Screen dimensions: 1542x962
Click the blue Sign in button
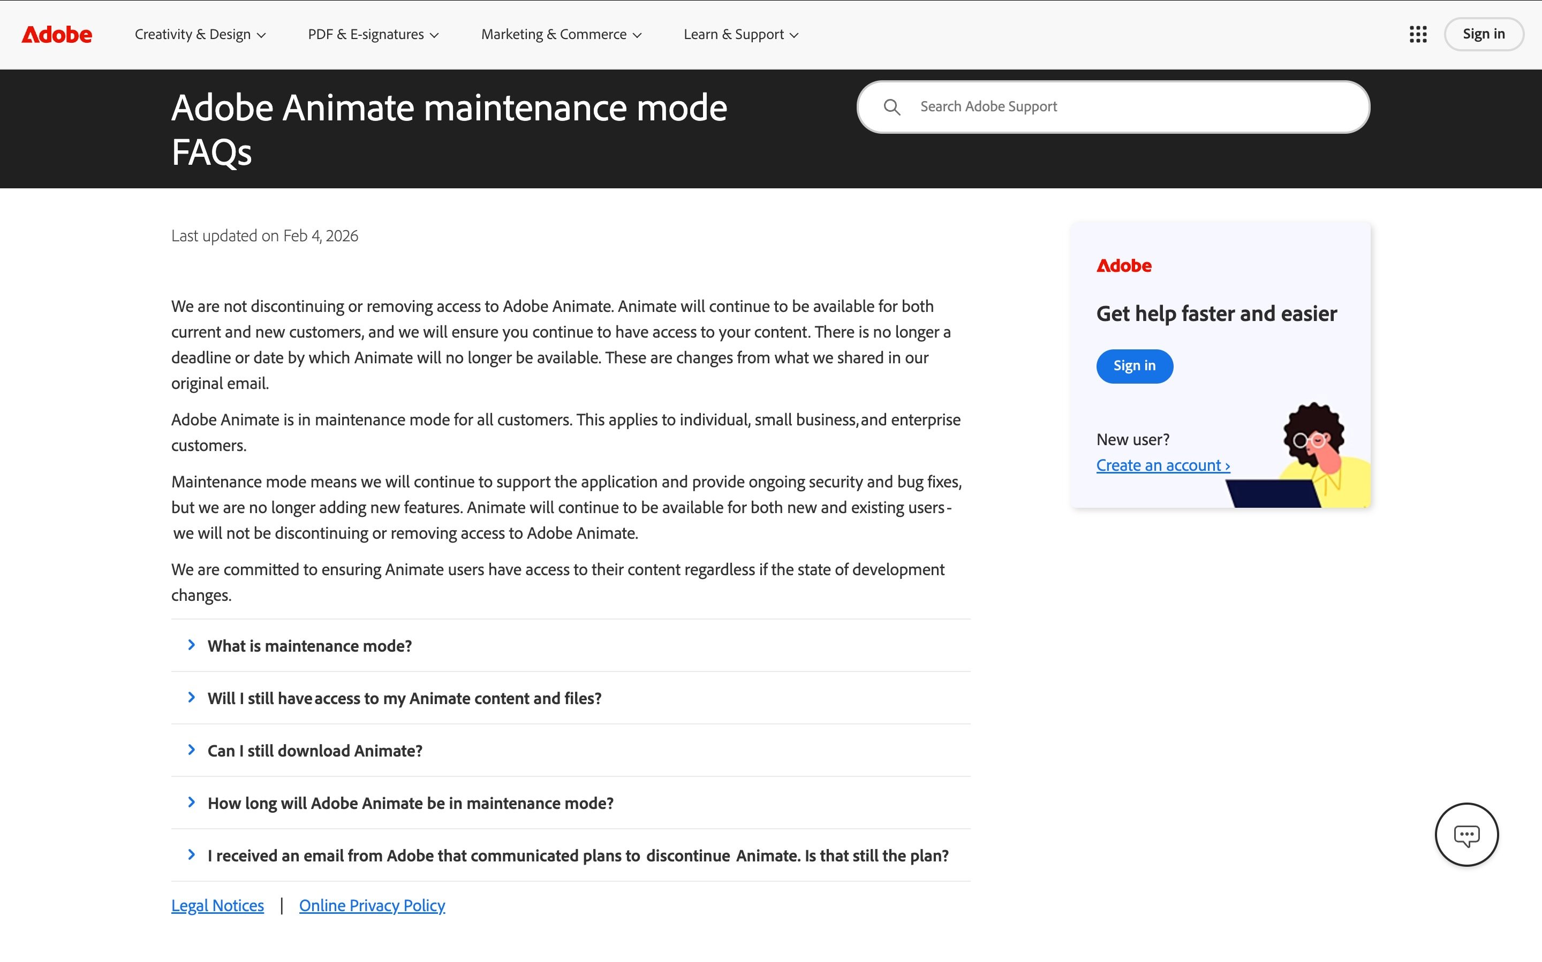pyautogui.click(x=1135, y=366)
